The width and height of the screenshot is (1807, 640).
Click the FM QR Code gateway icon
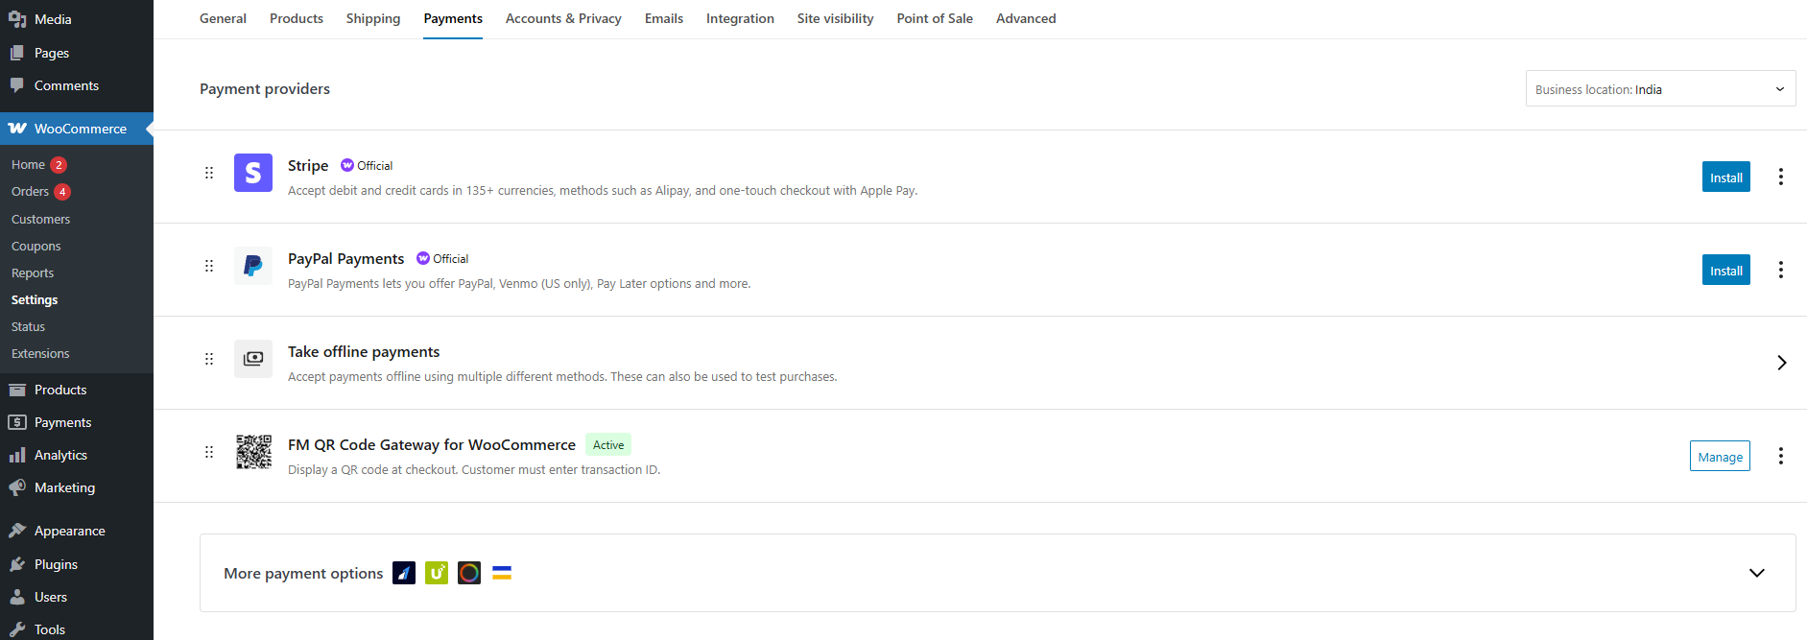[253, 452]
